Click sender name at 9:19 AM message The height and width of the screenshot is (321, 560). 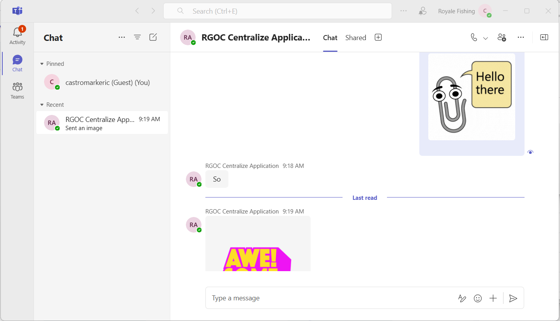242,212
